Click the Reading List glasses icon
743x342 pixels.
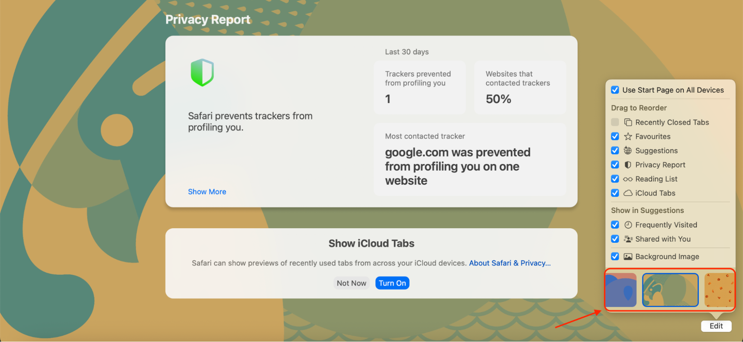pyautogui.click(x=628, y=179)
